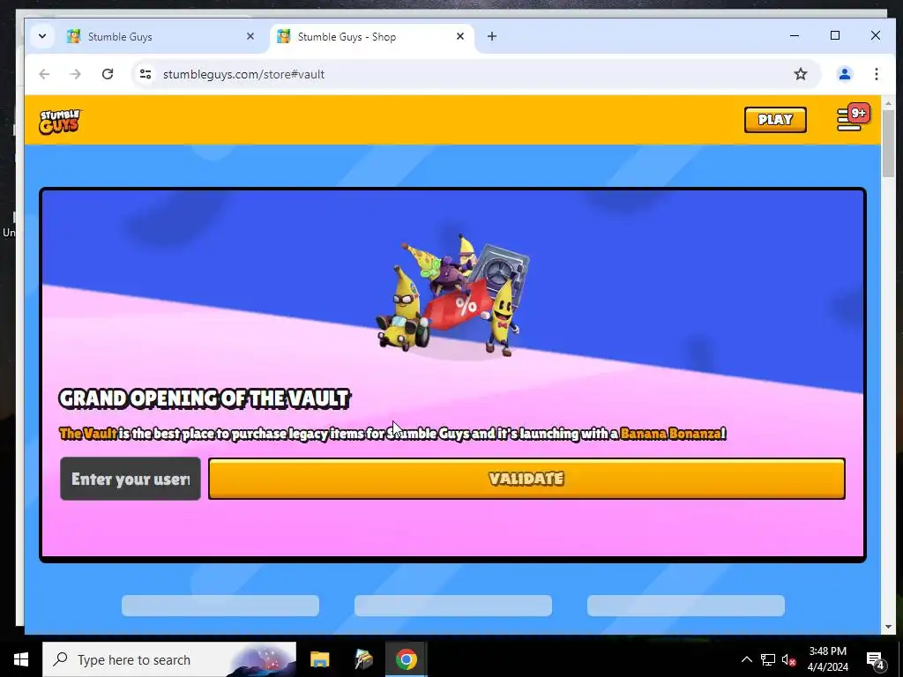Image resolution: width=903 pixels, height=677 pixels.
Task: Click the banana vault promo image
Action: pos(452,296)
